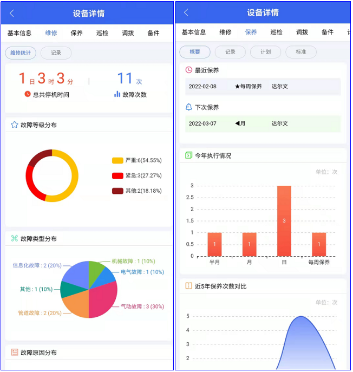Open the 2022-02-08 每周保养 record row
The width and height of the screenshot is (353, 372).
(x=263, y=87)
